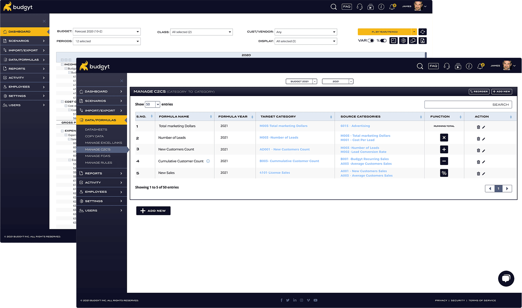Click the search magnifier in front window header
Screen dimensions: 522x308
click(420, 66)
